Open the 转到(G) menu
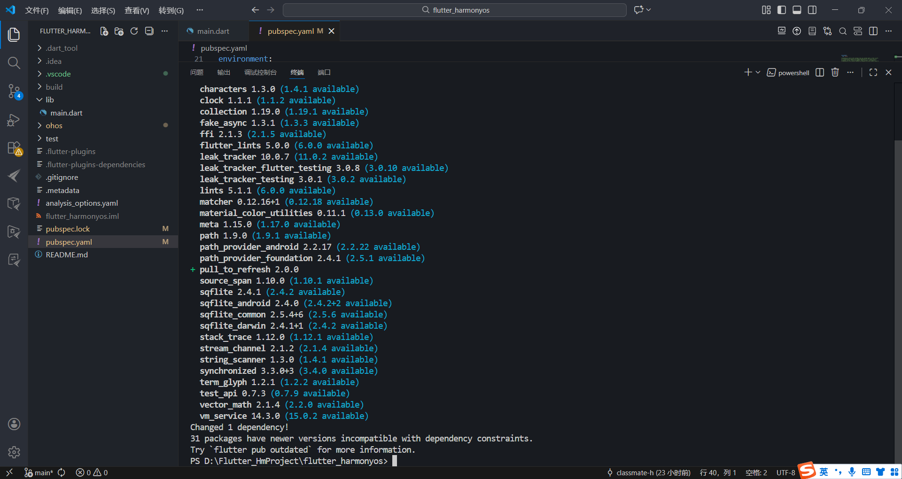The image size is (902, 479). tap(171, 10)
